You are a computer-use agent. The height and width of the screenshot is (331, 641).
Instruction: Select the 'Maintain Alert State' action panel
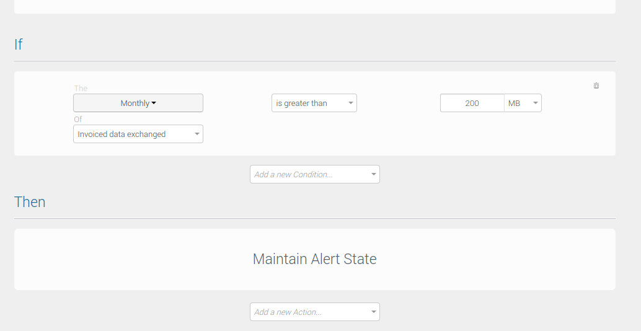click(314, 259)
